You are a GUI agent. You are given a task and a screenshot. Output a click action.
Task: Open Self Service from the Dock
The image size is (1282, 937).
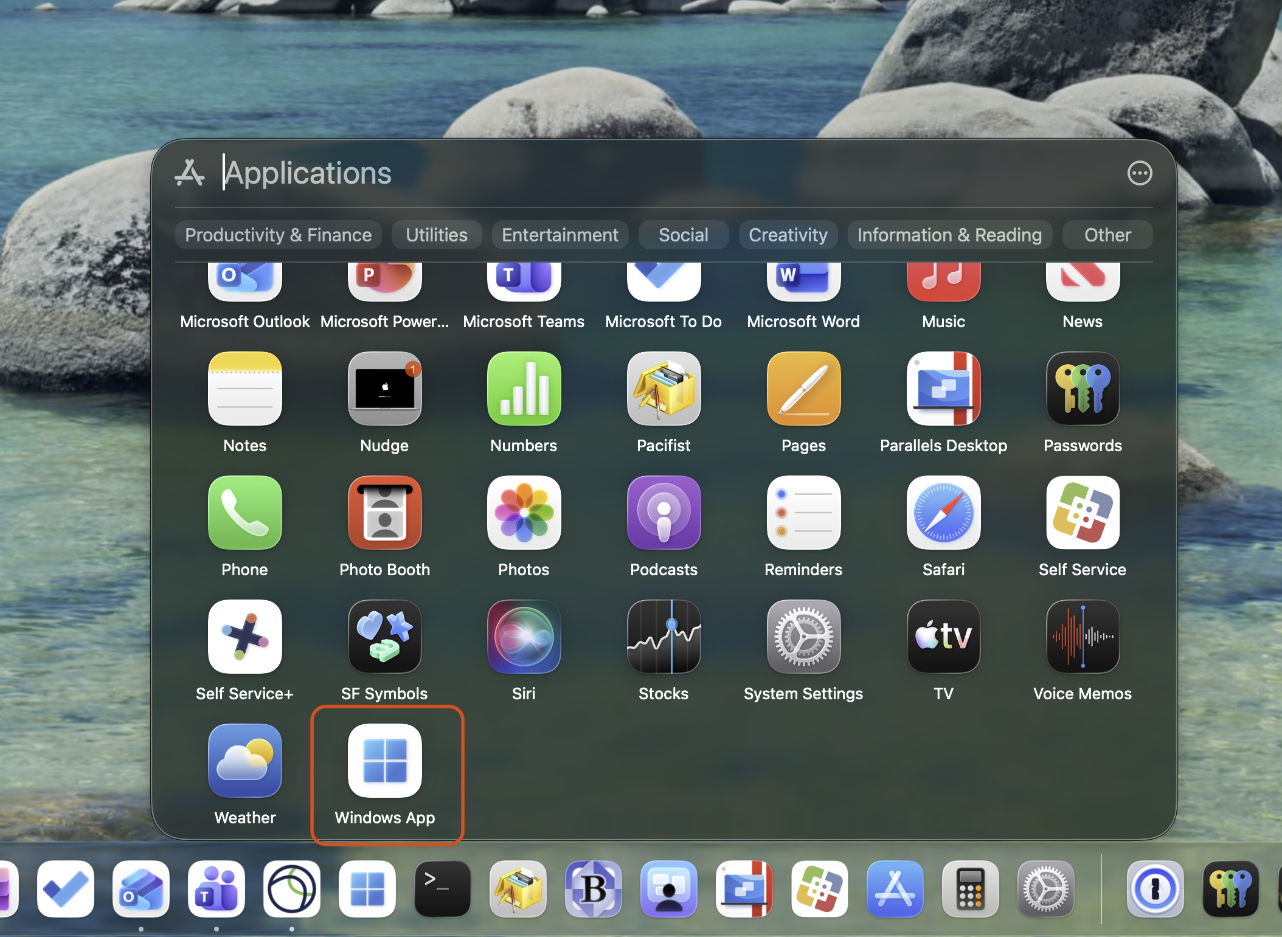point(820,889)
